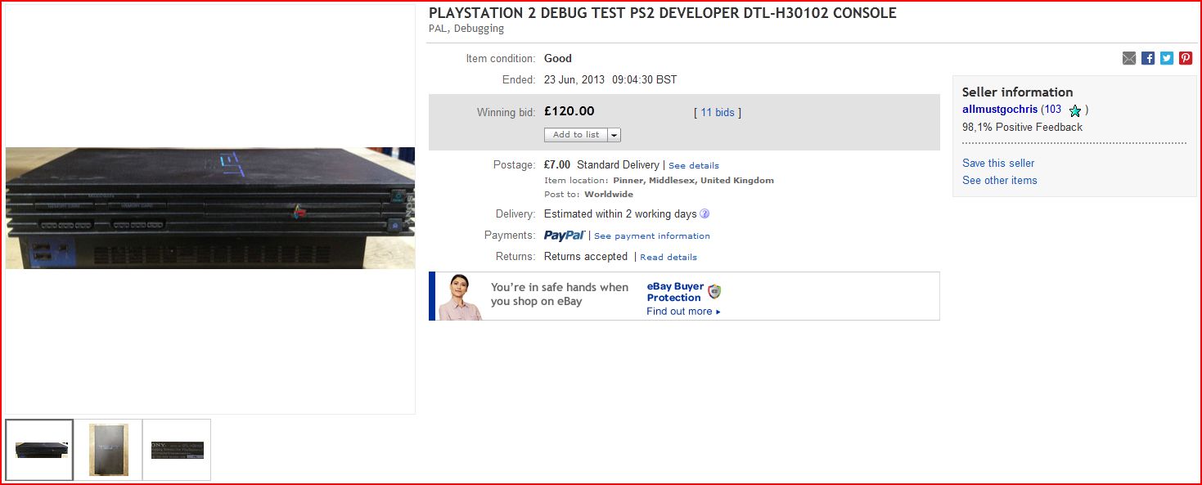Expand the Add to list dropdown arrow
The width and height of the screenshot is (1202, 485).
(614, 135)
